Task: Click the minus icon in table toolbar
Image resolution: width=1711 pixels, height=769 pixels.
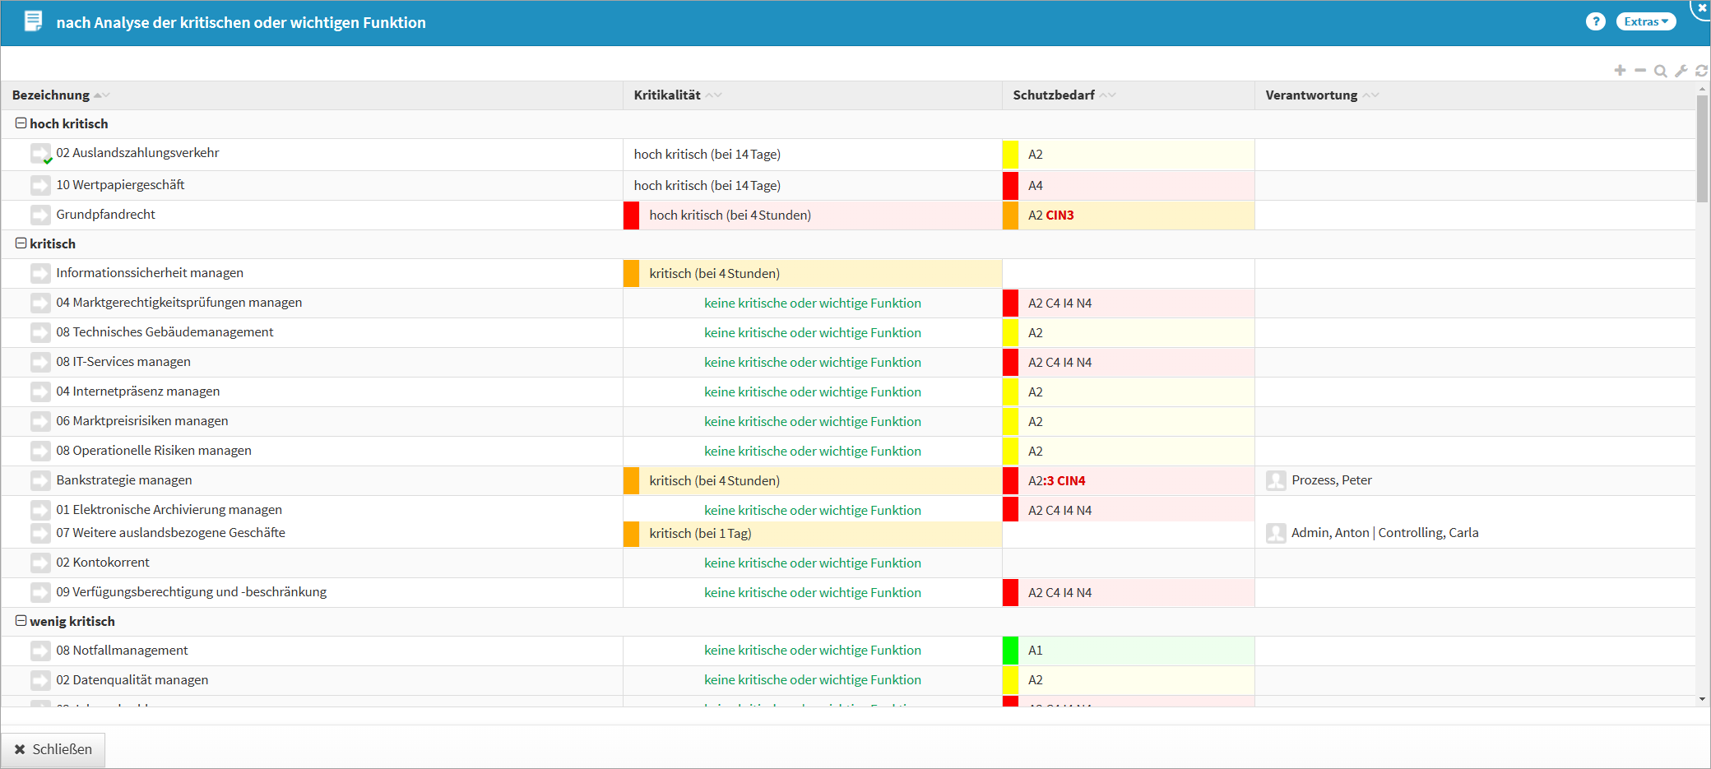Action: 1640,71
